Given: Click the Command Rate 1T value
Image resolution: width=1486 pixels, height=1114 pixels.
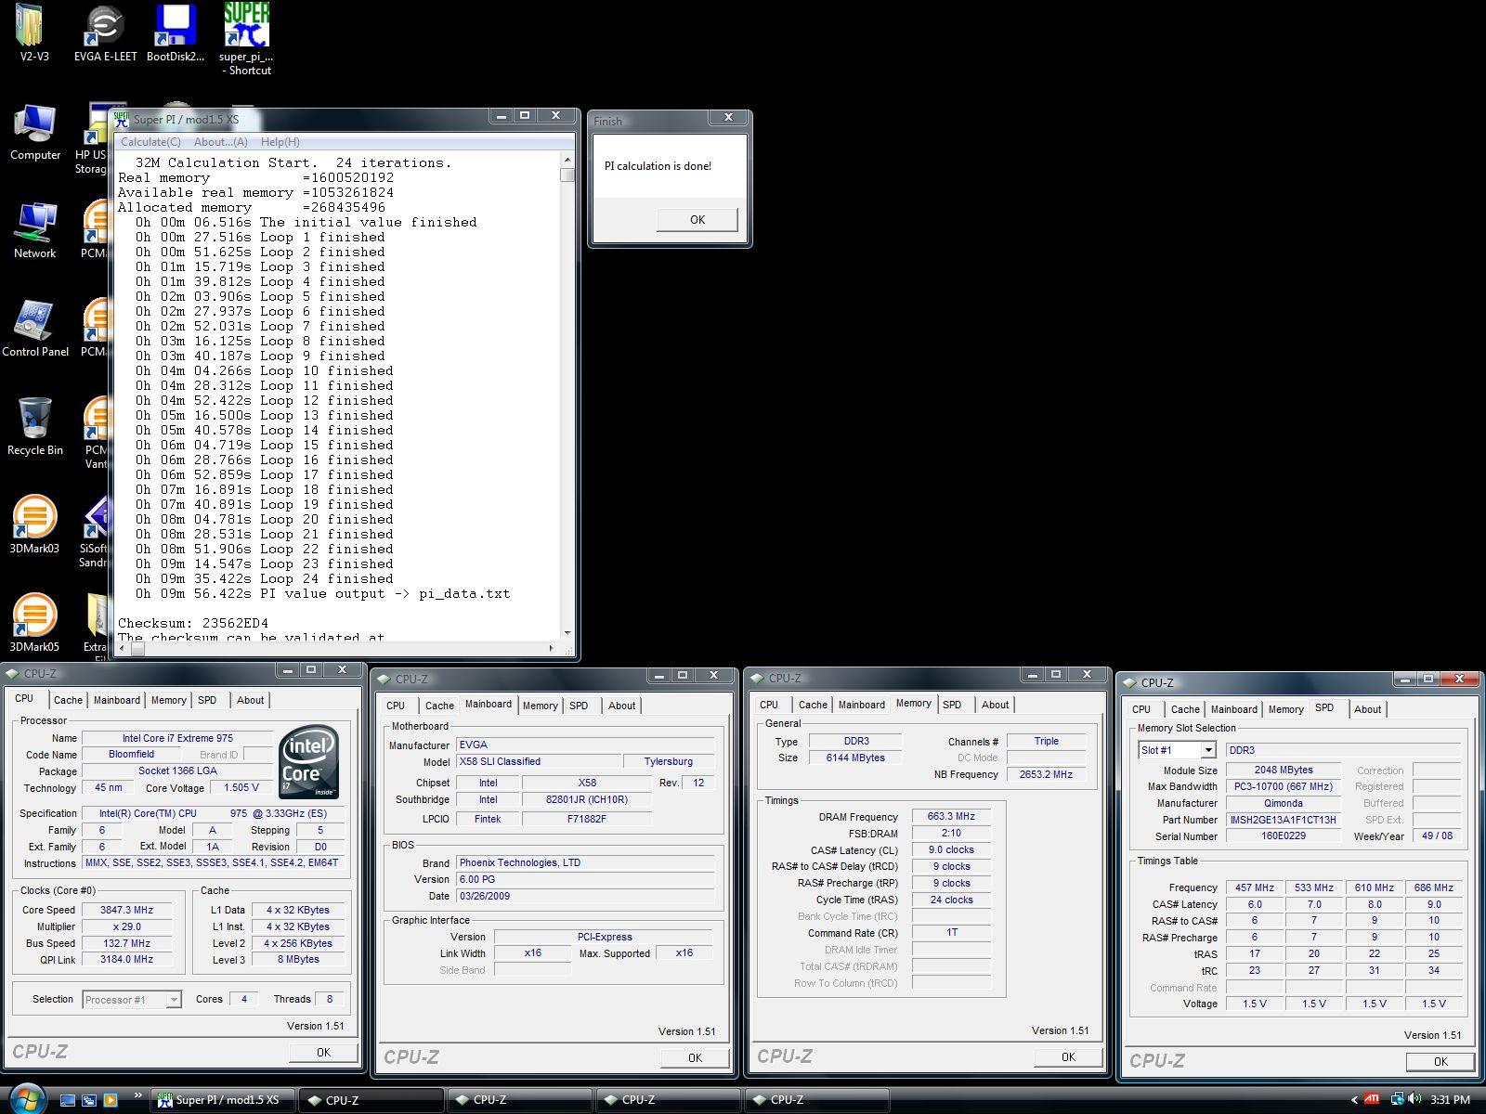Looking at the screenshot, I should click(951, 932).
